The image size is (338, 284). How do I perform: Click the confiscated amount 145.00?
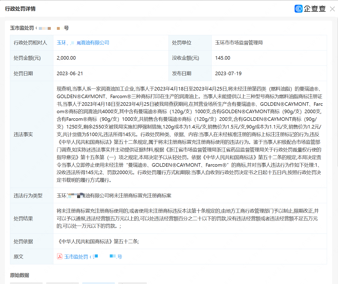[x=223, y=58]
